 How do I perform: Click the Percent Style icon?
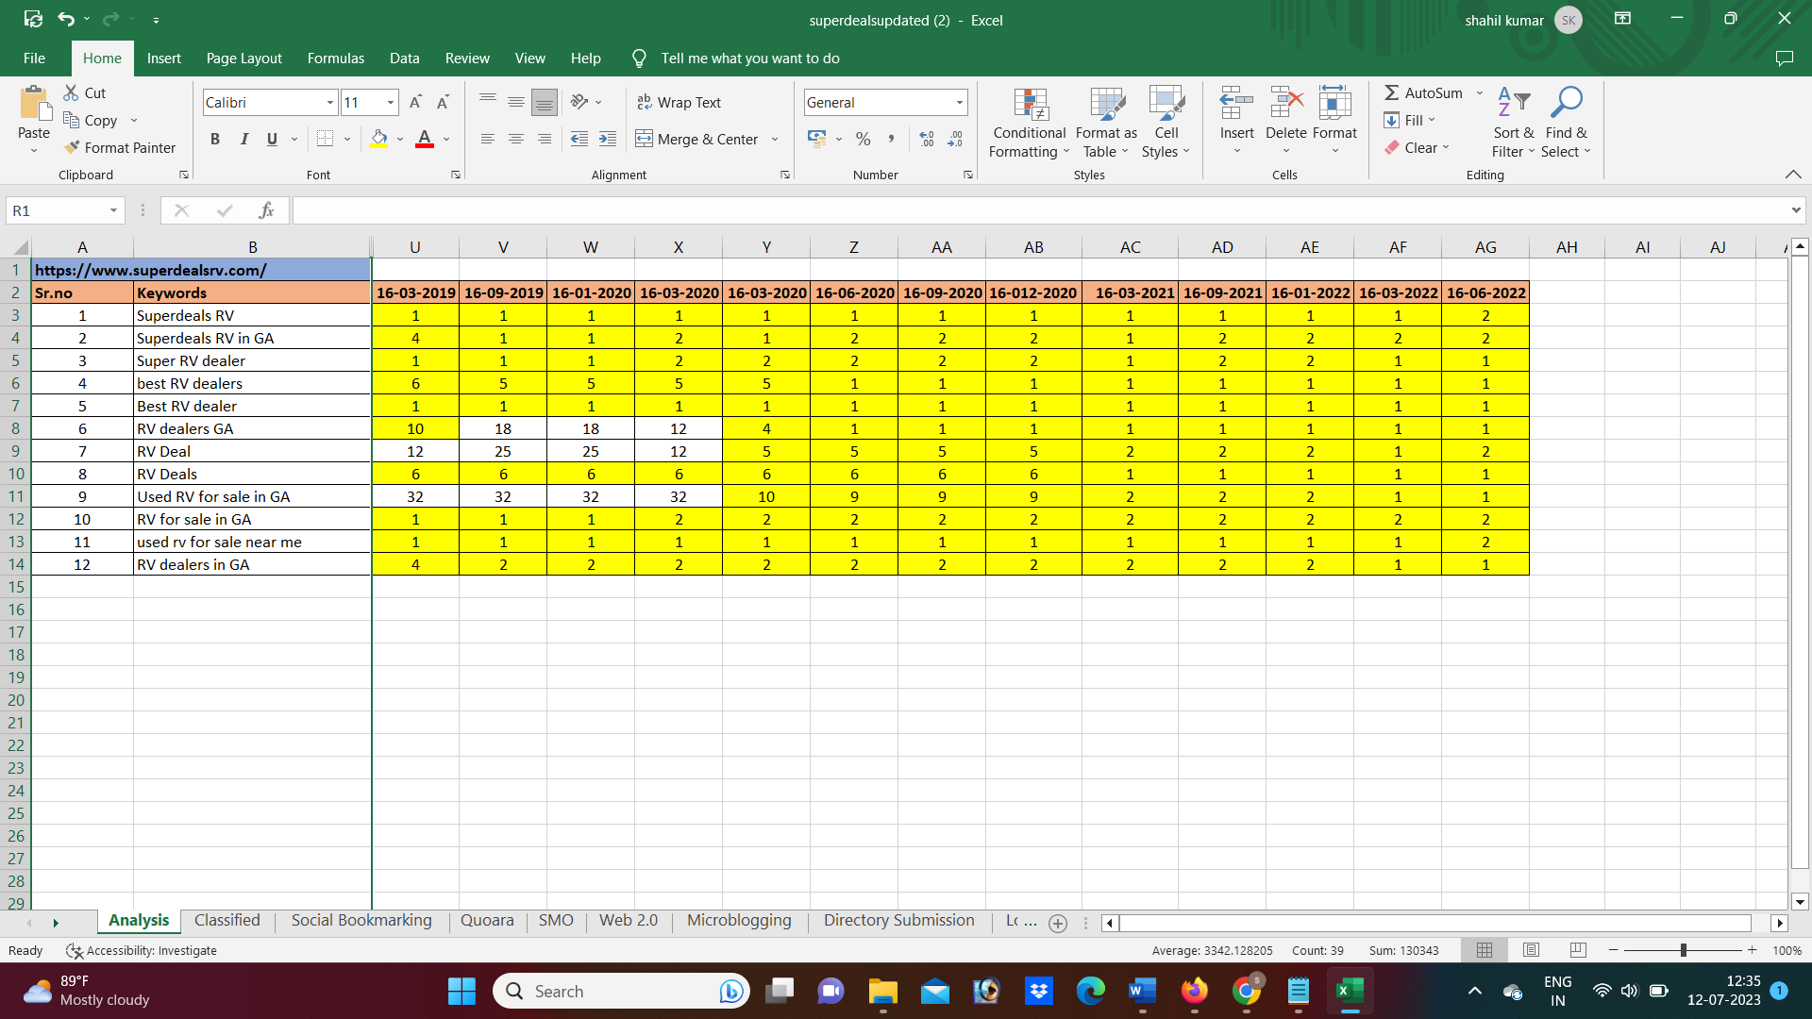pyautogui.click(x=863, y=139)
